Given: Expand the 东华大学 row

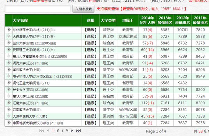Looking at the screenshot, I should click(9, 96).
